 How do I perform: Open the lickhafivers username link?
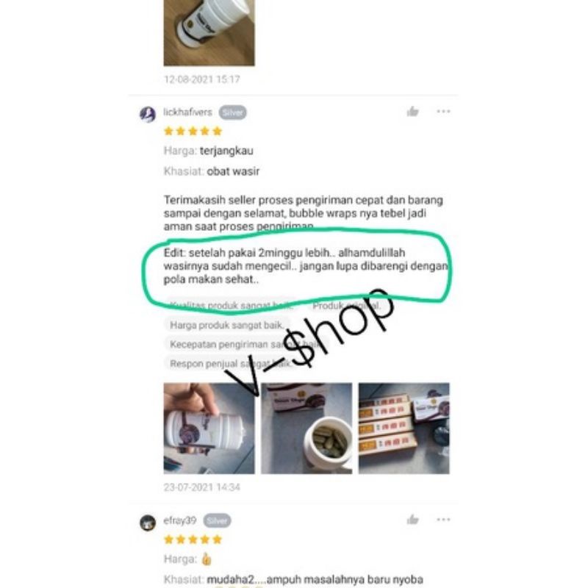point(188,112)
